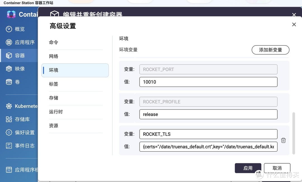
Task: Open Kubernetes helm wheel icon
Action: [9, 106]
